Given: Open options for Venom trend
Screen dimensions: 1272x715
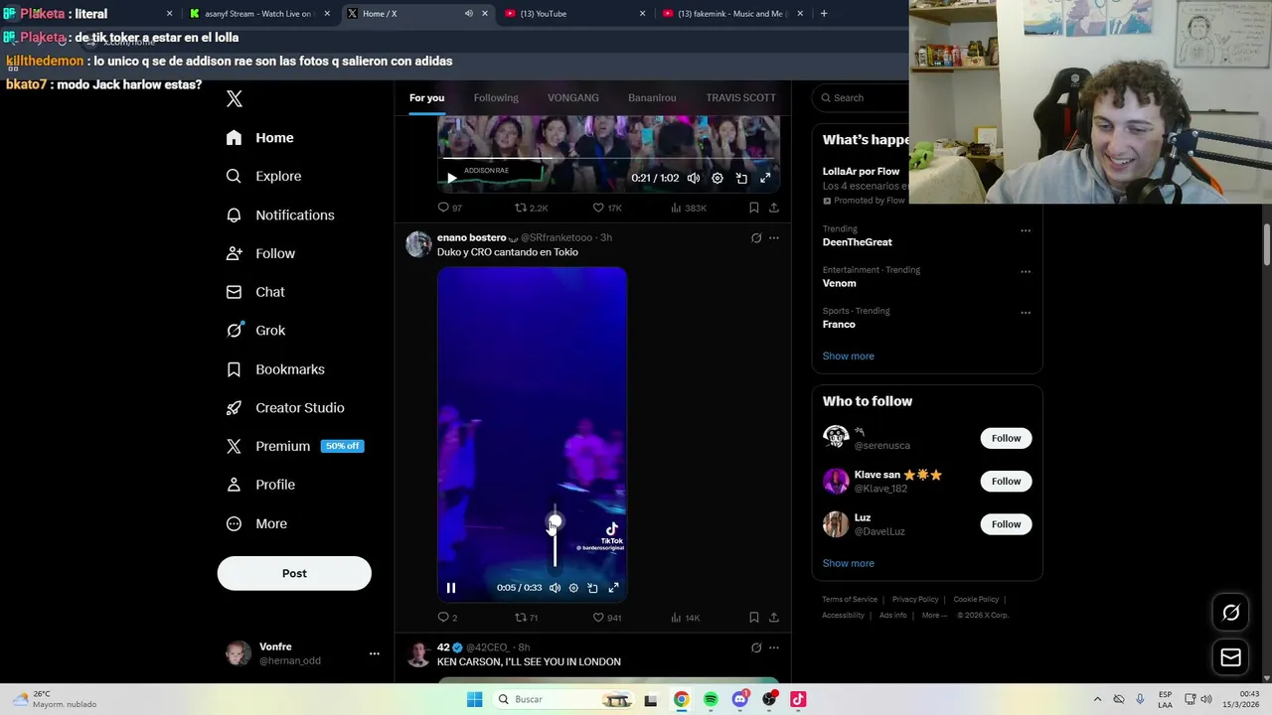Looking at the screenshot, I should click(x=1026, y=271).
